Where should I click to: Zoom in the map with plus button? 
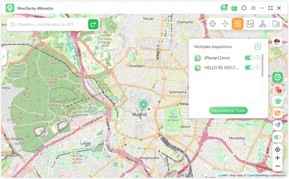click(x=277, y=158)
